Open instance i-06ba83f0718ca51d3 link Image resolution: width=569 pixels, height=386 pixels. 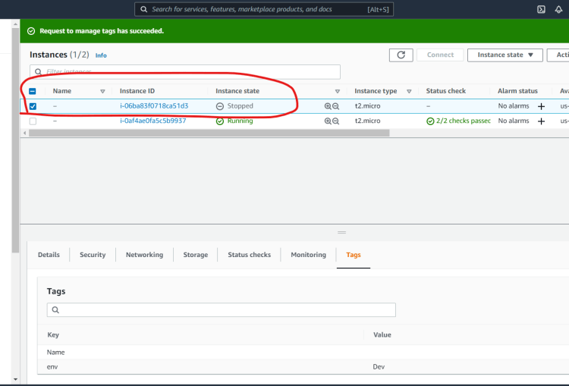154,106
